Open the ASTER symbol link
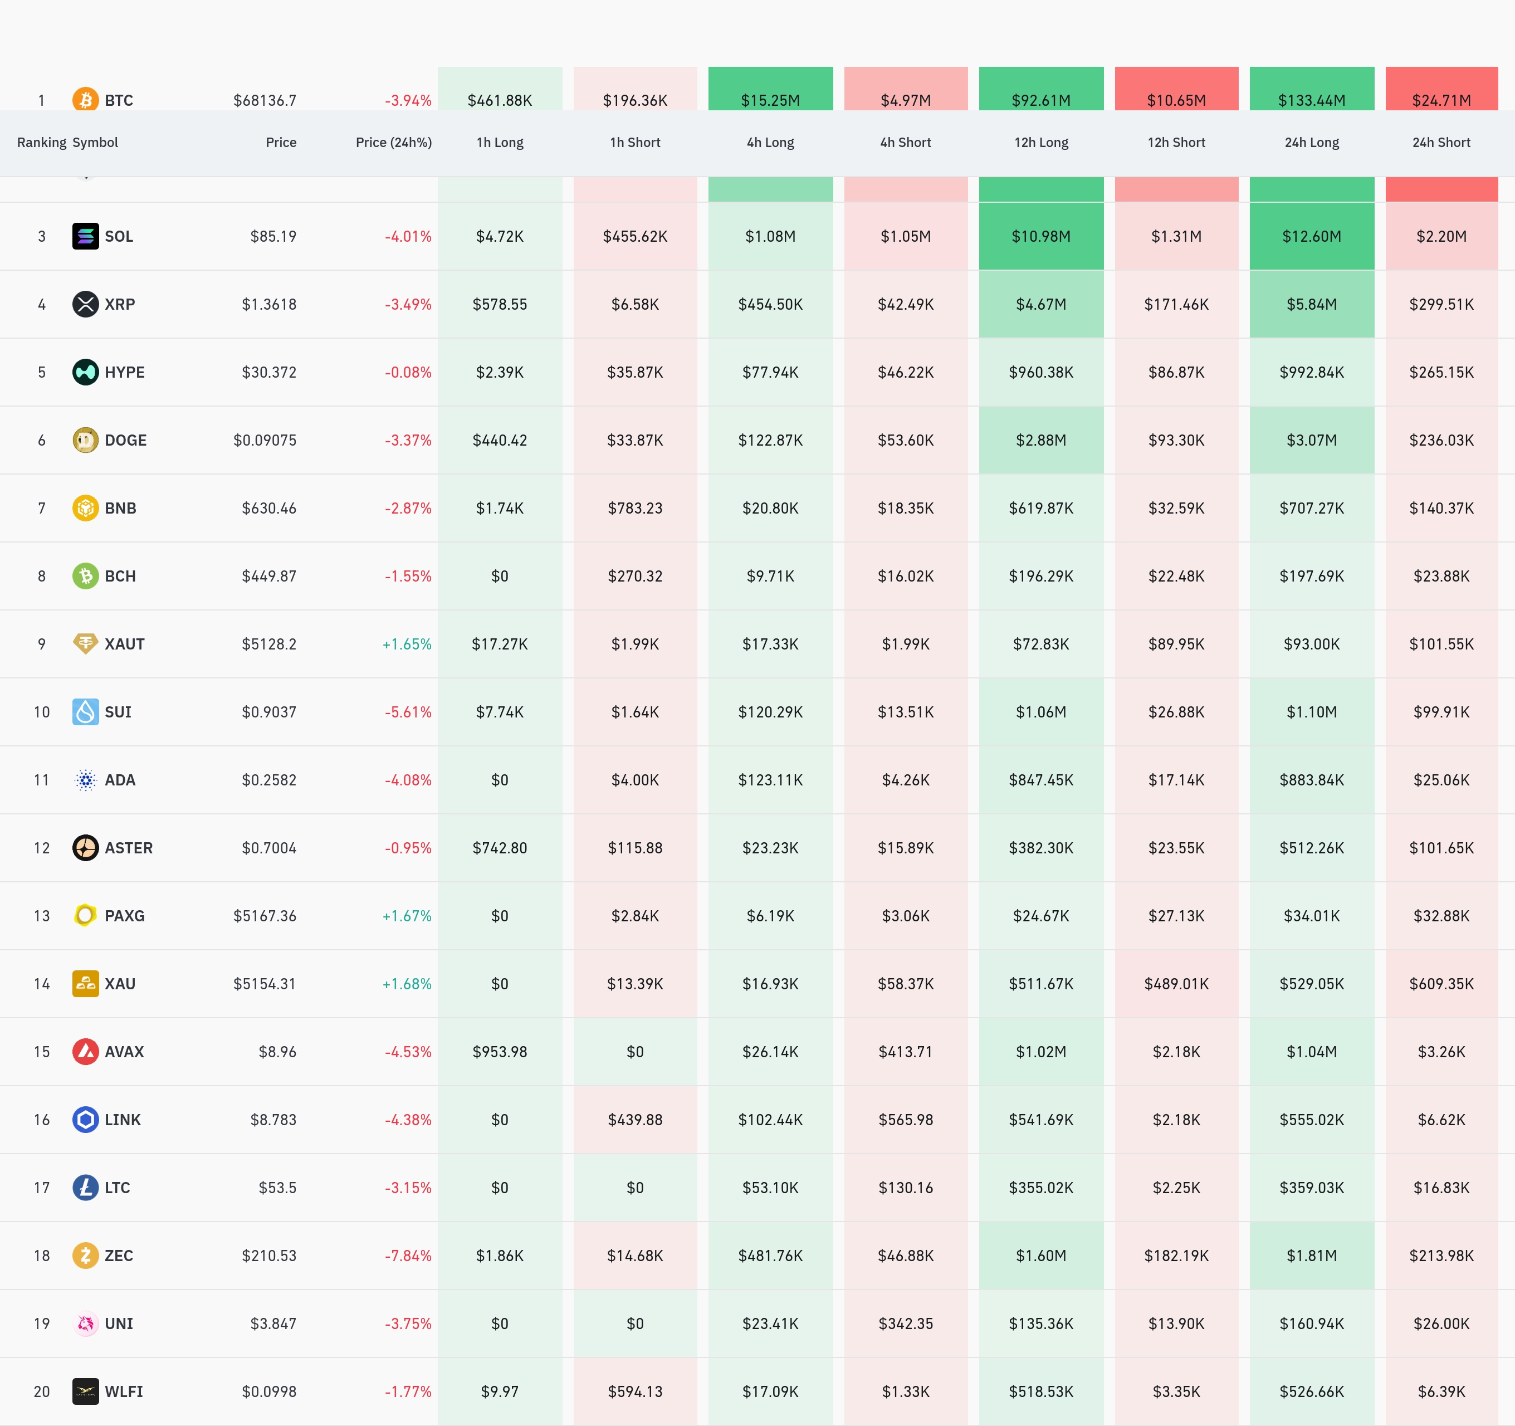Screen dimensions: 1515x1426 [x=128, y=847]
